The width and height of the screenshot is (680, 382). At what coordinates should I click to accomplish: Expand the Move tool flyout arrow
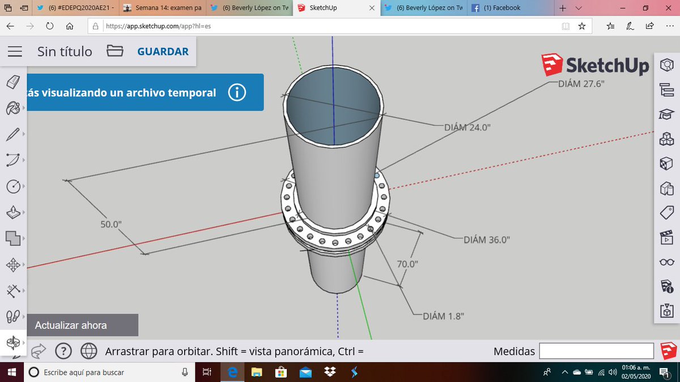point(24,264)
